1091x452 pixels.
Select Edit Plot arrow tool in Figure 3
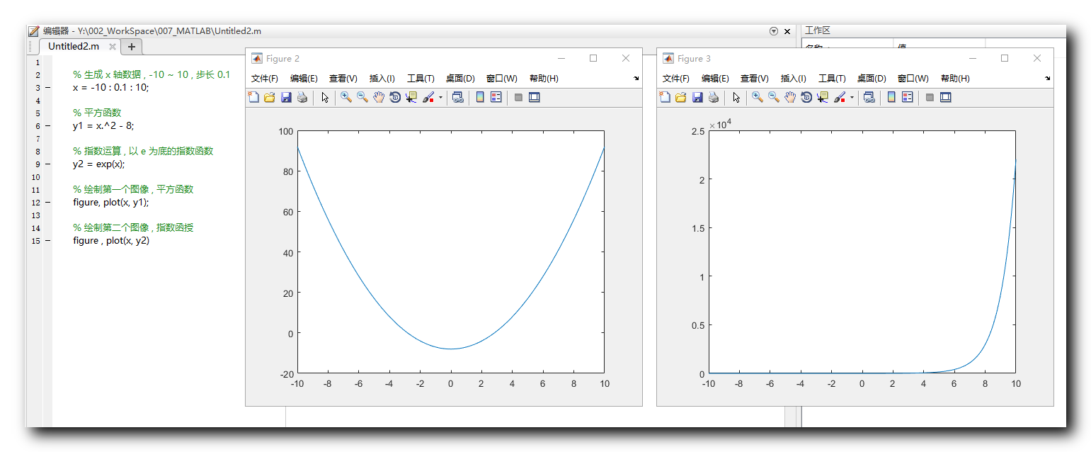tap(736, 97)
